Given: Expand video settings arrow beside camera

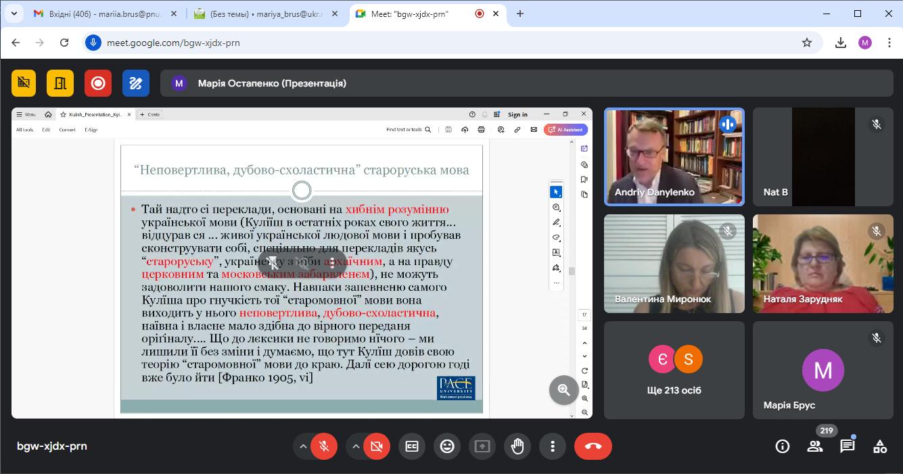Looking at the screenshot, I should (x=356, y=446).
